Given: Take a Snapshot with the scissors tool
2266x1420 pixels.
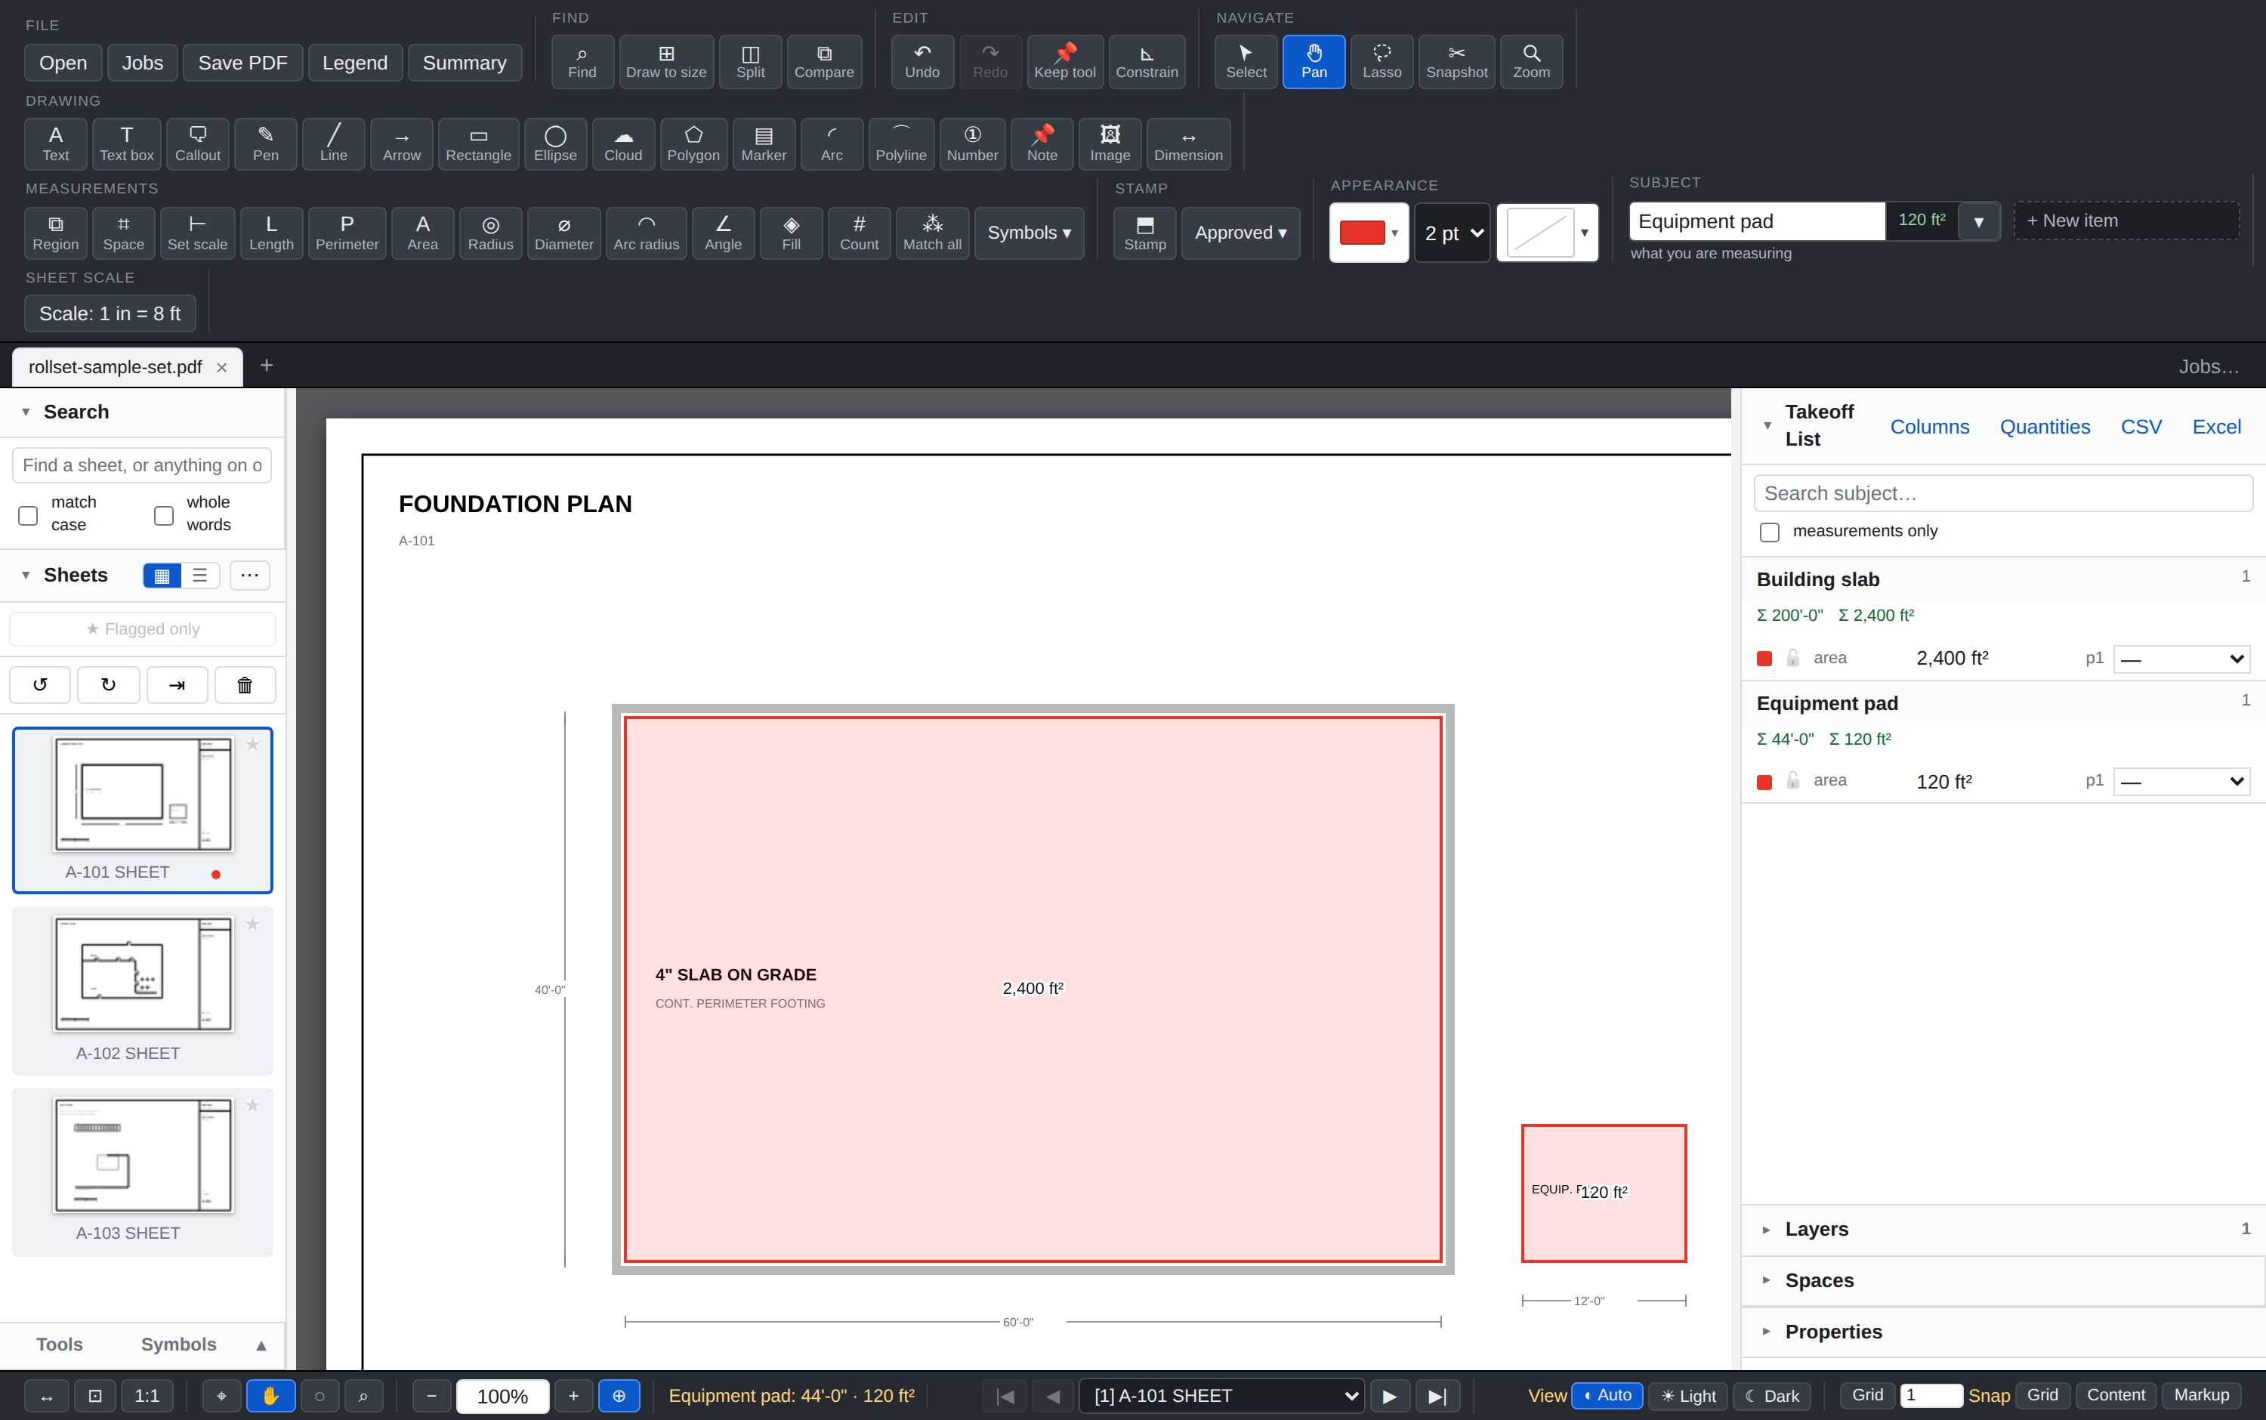Looking at the screenshot, I should [x=1456, y=62].
